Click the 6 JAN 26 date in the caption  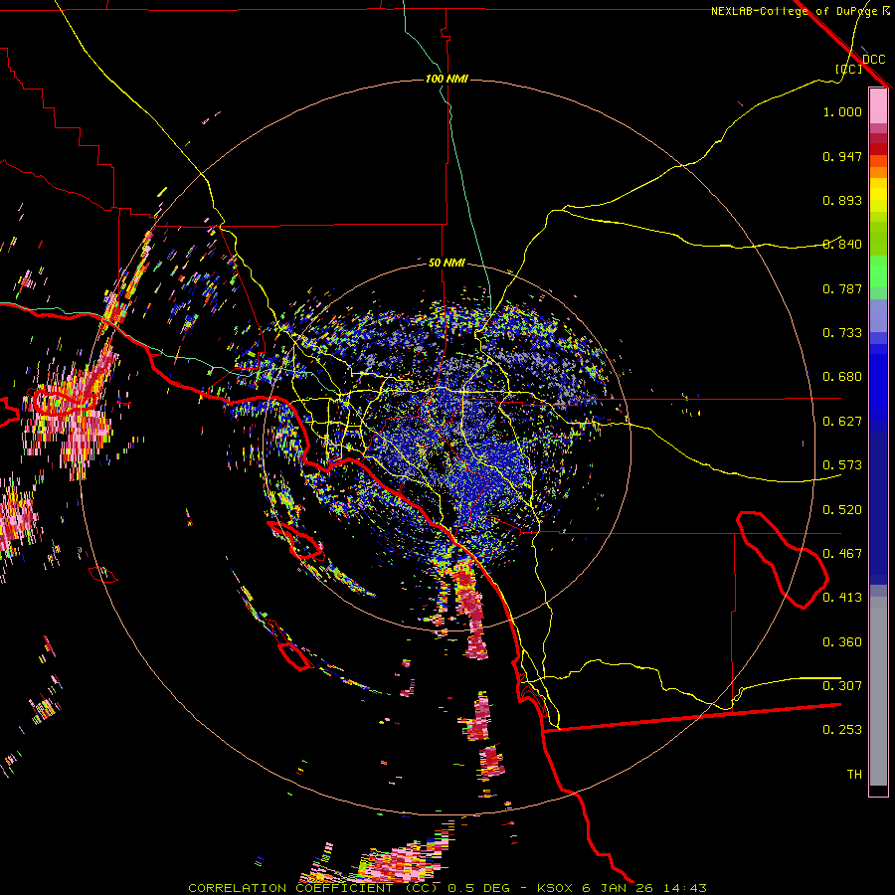(619, 888)
